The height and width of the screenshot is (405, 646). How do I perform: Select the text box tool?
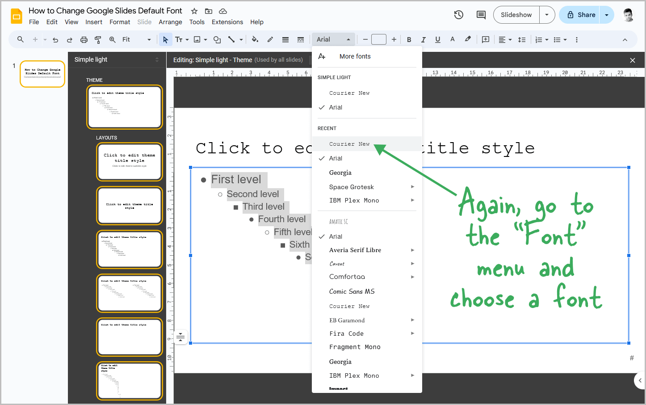pos(179,40)
